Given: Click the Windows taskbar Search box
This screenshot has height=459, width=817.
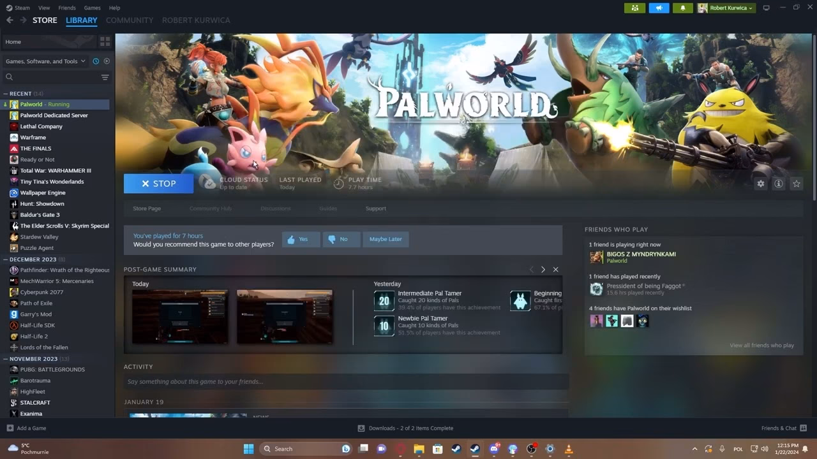Looking at the screenshot, I should (x=306, y=449).
